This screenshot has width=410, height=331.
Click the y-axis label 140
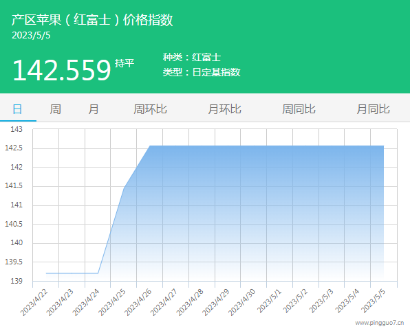(17, 243)
